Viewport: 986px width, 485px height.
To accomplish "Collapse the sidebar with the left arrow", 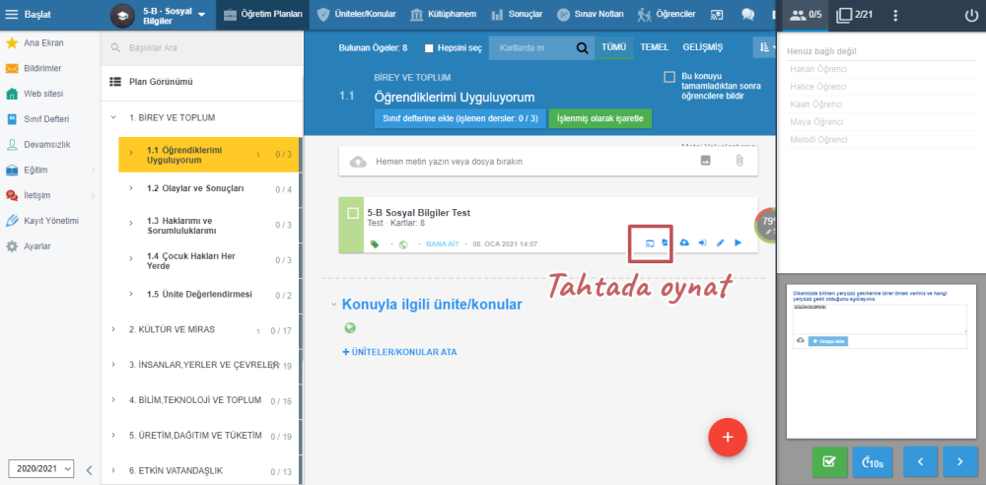I will 89,469.
